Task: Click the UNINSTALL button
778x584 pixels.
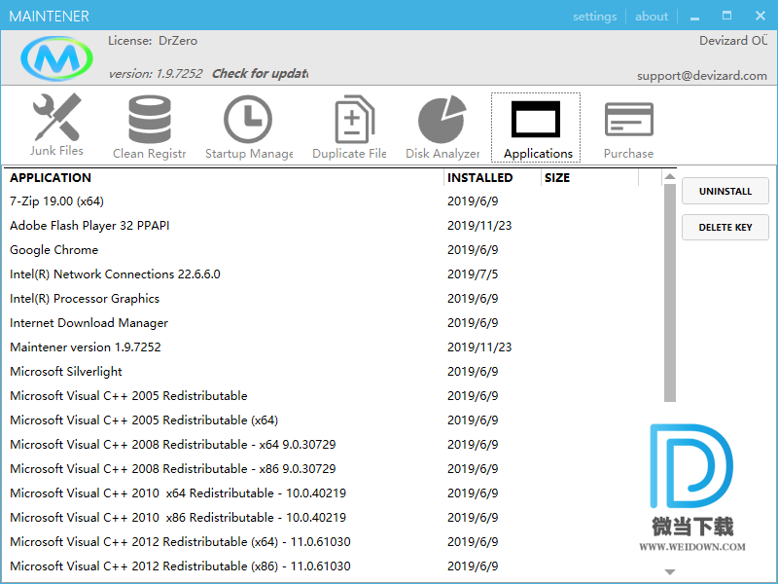Action: [725, 191]
